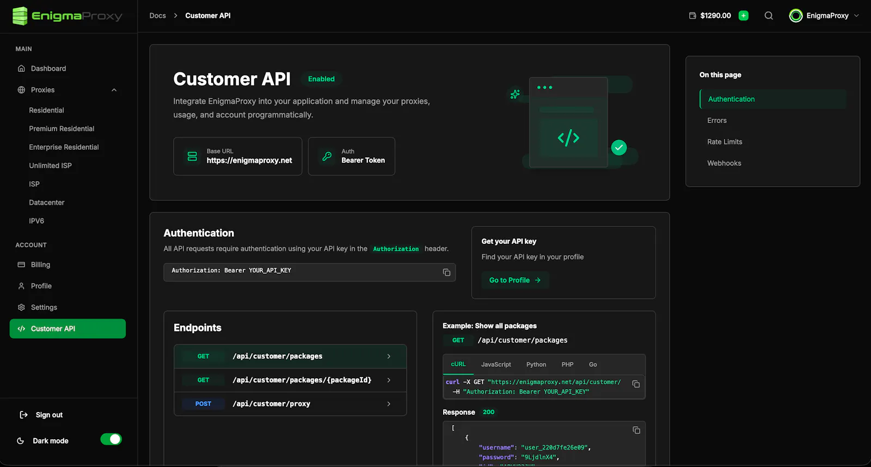Click the Customer API page heading
Image resolution: width=871 pixels, height=467 pixels.
point(232,79)
